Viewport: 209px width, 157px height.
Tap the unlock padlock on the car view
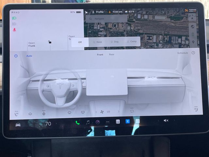coord(50,42)
